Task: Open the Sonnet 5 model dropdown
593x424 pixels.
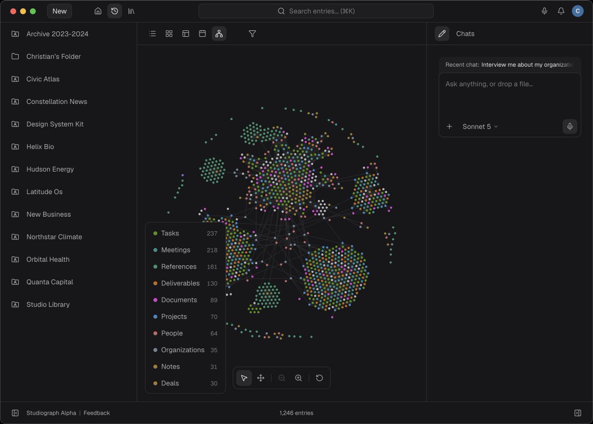Action: point(480,127)
